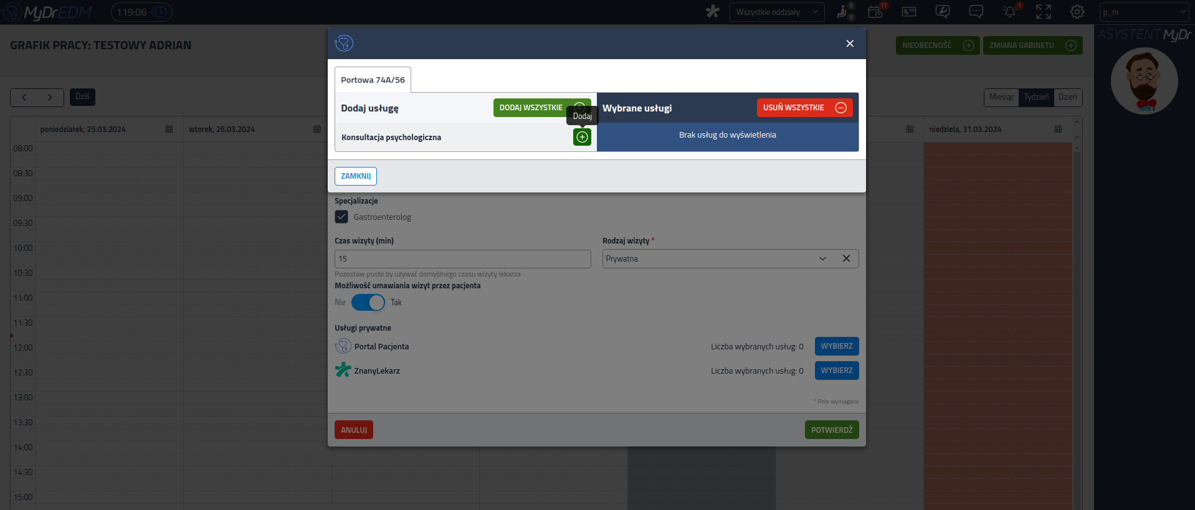Click the stethoscope logo in the dialog header

coord(344,43)
